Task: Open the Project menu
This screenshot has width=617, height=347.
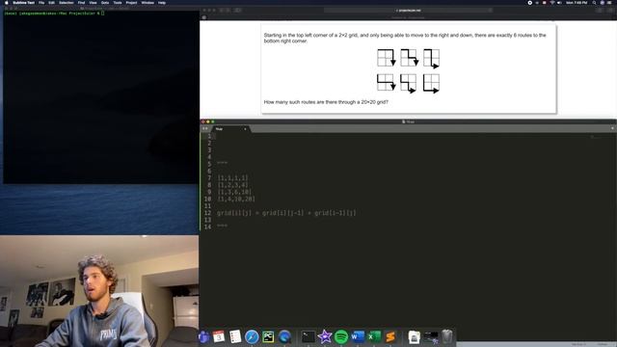Action: point(131,3)
